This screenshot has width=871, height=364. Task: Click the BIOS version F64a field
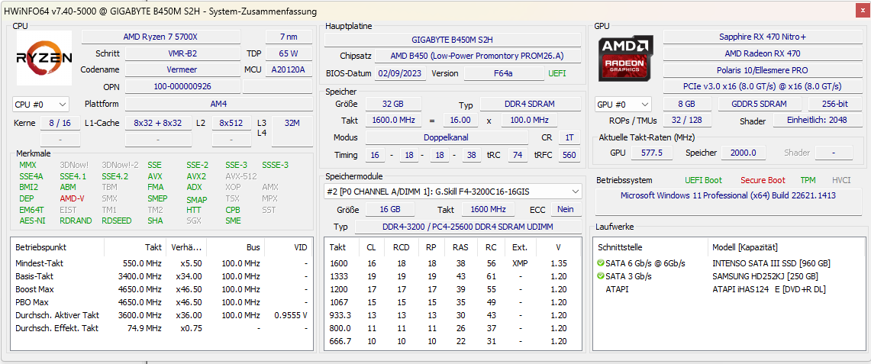pyautogui.click(x=505, y=74)
